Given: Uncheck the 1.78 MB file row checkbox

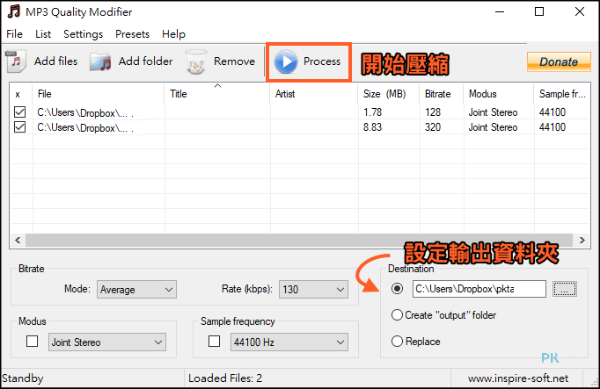Looking at the screenshot, I should [x=19, y=112].
